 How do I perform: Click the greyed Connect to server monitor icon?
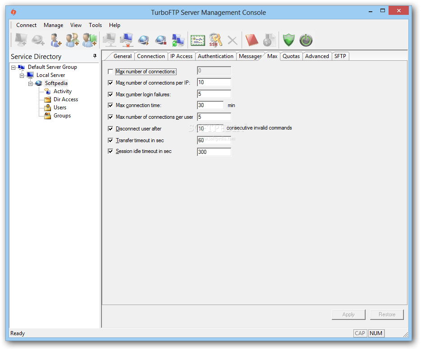tap(110, 40)
